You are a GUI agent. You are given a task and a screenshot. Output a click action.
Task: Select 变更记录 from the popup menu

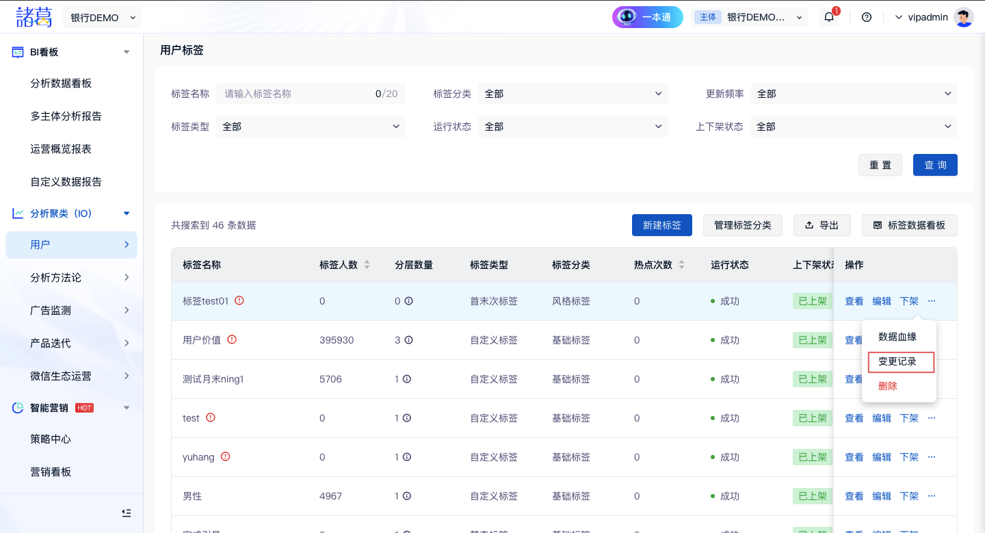coord(897,361)
